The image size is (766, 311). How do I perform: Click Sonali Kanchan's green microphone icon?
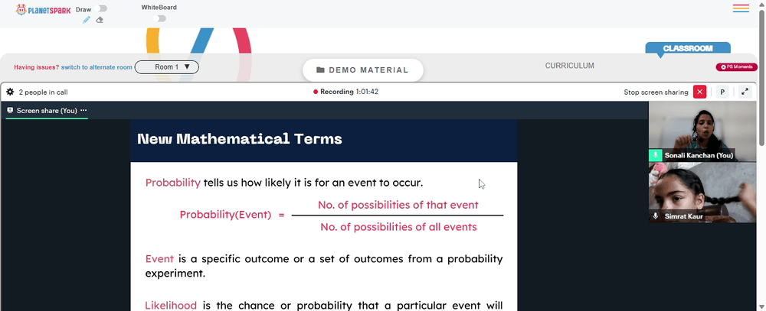coord(655,156)
